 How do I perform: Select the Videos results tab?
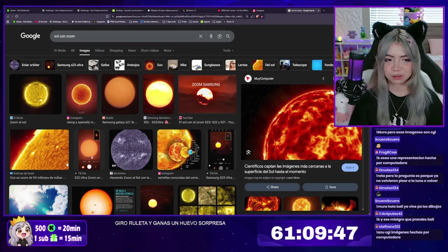tap(99, 50)
